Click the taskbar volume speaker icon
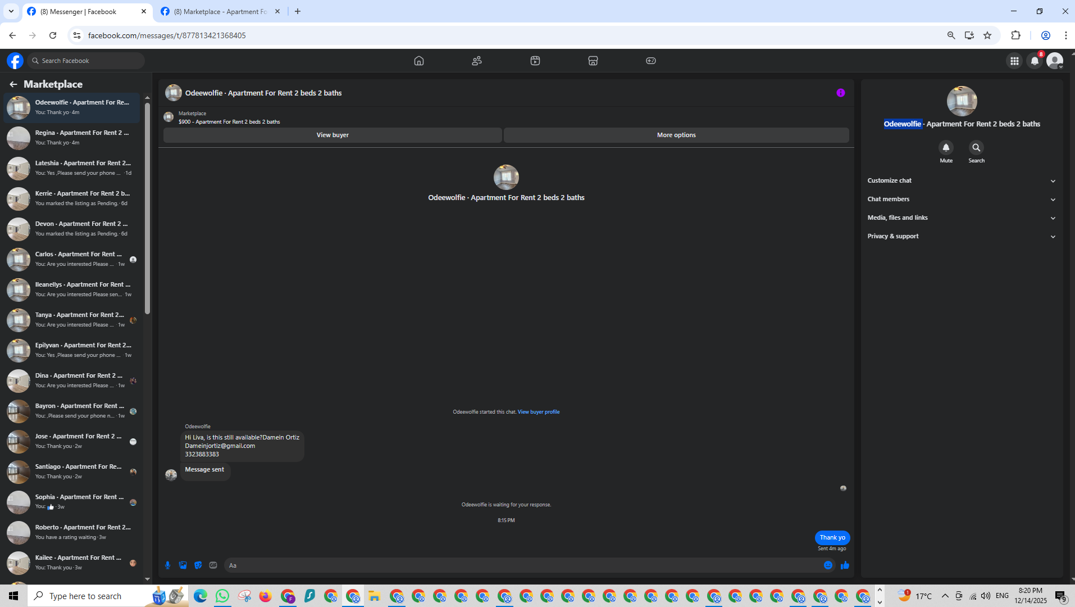 click(985, 596)
